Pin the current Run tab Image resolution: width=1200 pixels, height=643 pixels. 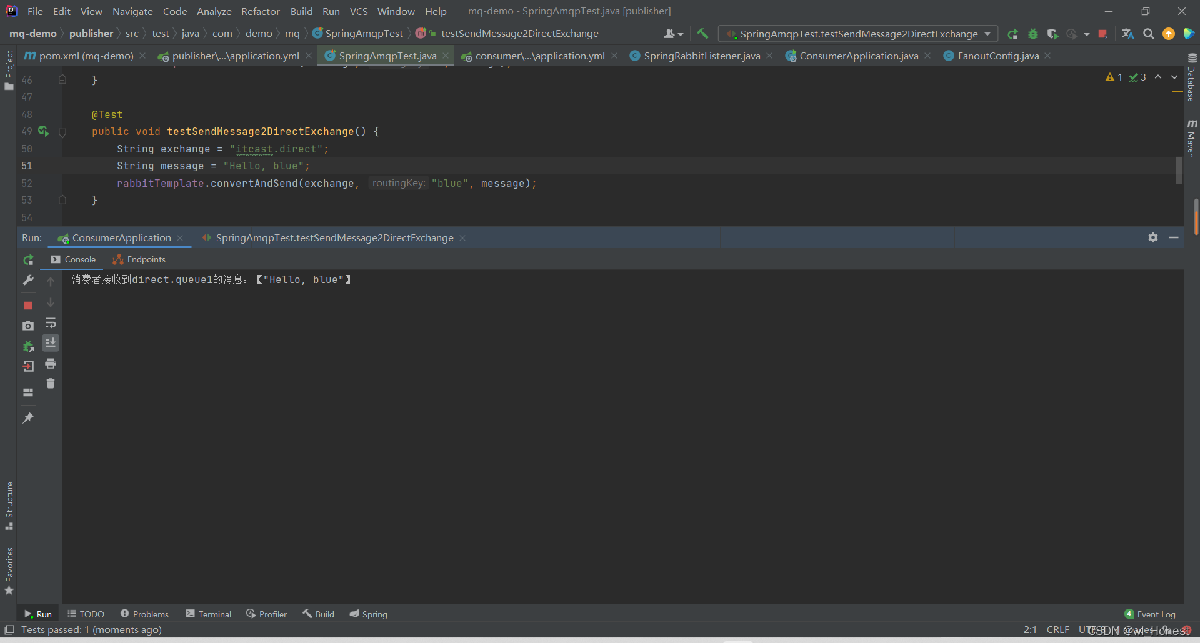[28, 418]
